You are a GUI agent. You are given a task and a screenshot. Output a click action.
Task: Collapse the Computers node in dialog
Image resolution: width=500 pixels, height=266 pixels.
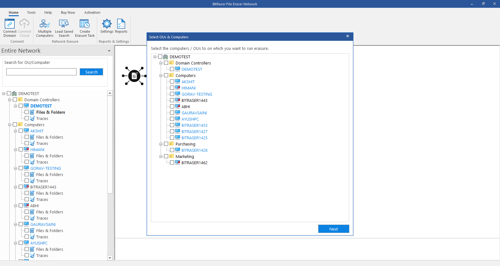(x=161, y=75)
